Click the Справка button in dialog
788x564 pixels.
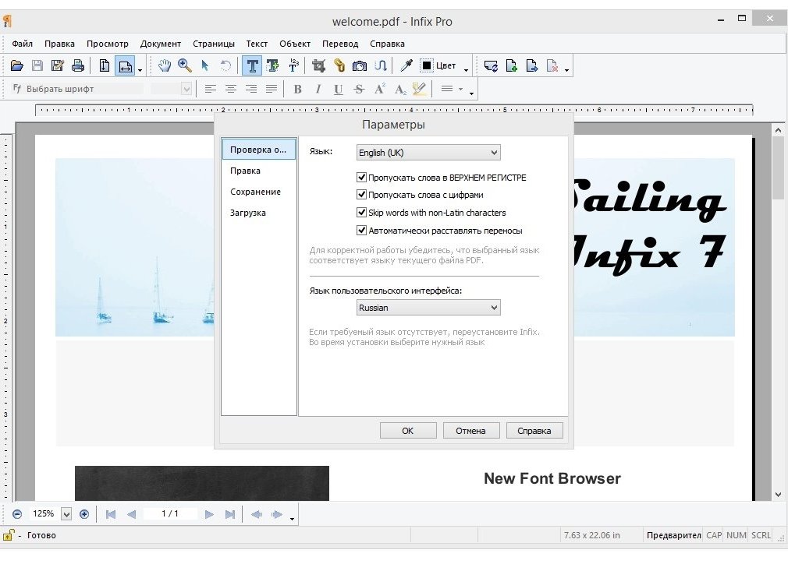(x=534, y=431)
